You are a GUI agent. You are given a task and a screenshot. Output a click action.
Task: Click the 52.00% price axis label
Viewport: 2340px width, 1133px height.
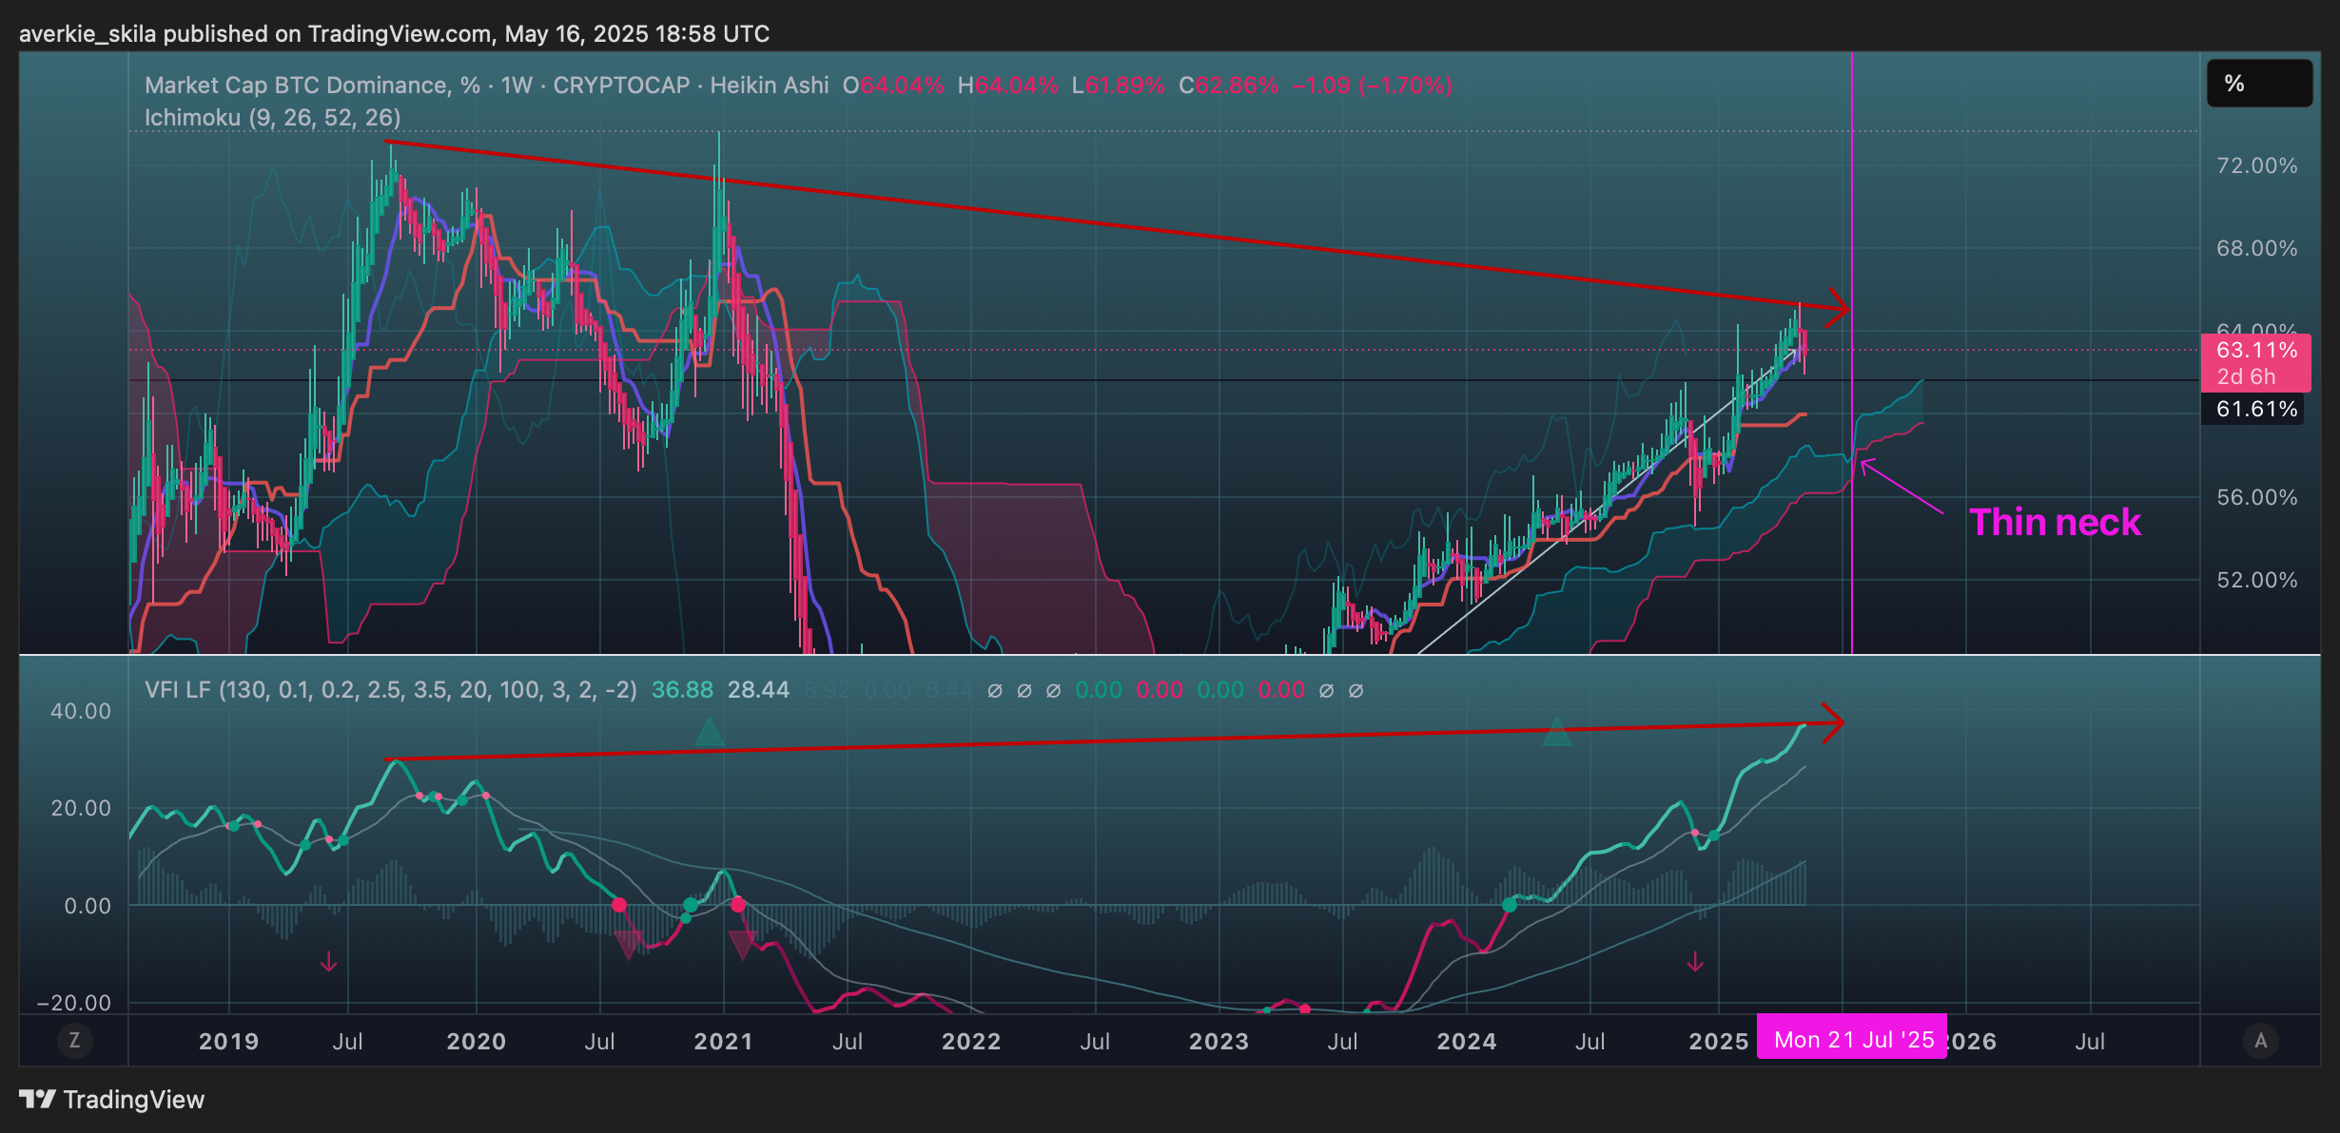2256,580
